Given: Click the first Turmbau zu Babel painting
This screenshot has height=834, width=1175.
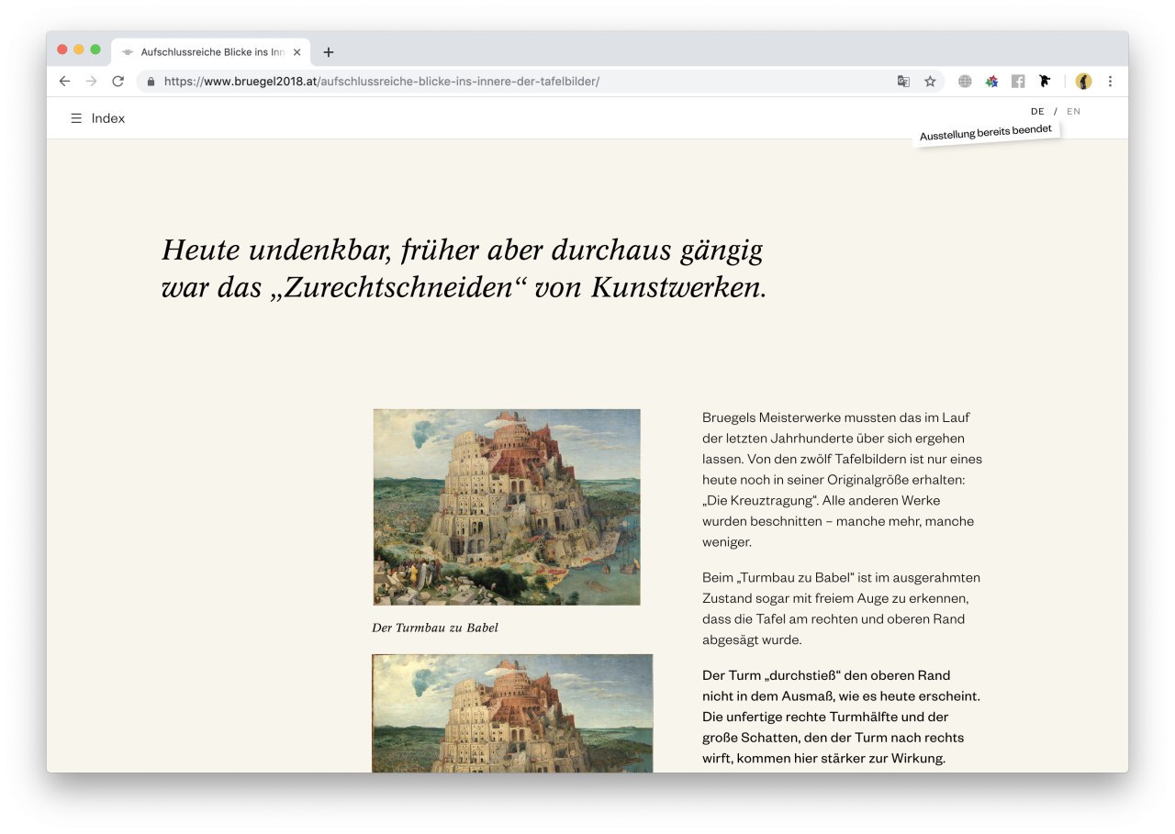Looking at the screenshot, I should (x=507, y=506).
